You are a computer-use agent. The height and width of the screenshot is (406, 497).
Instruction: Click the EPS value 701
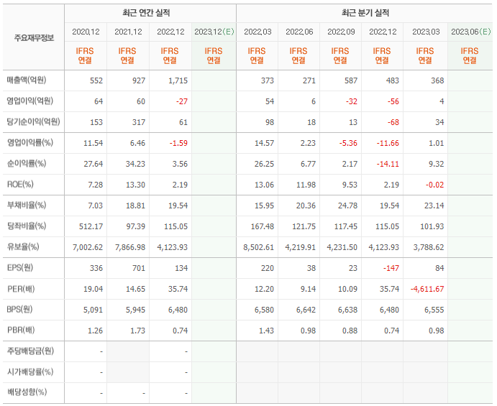[139, 268]
